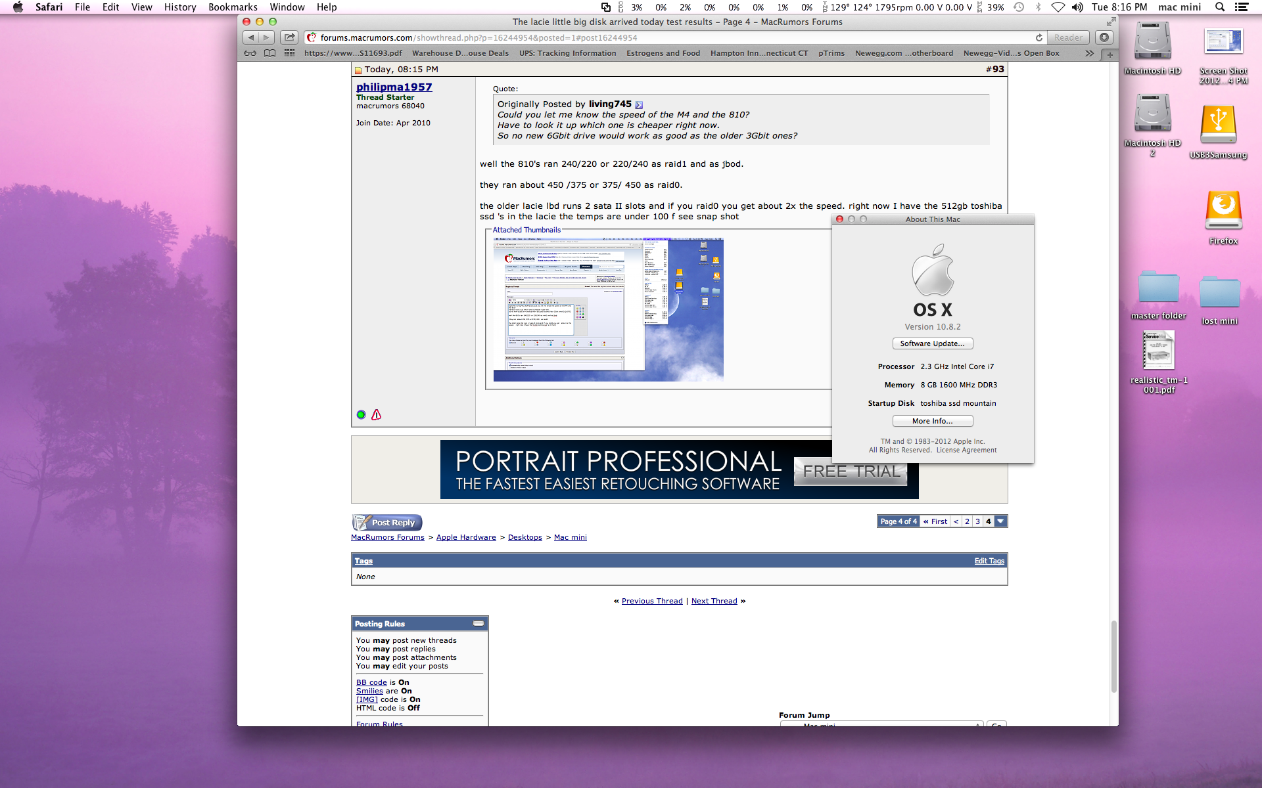Report the post with the red triangle icon
This screenshot has width=1262, height=788.
[376, 414]
